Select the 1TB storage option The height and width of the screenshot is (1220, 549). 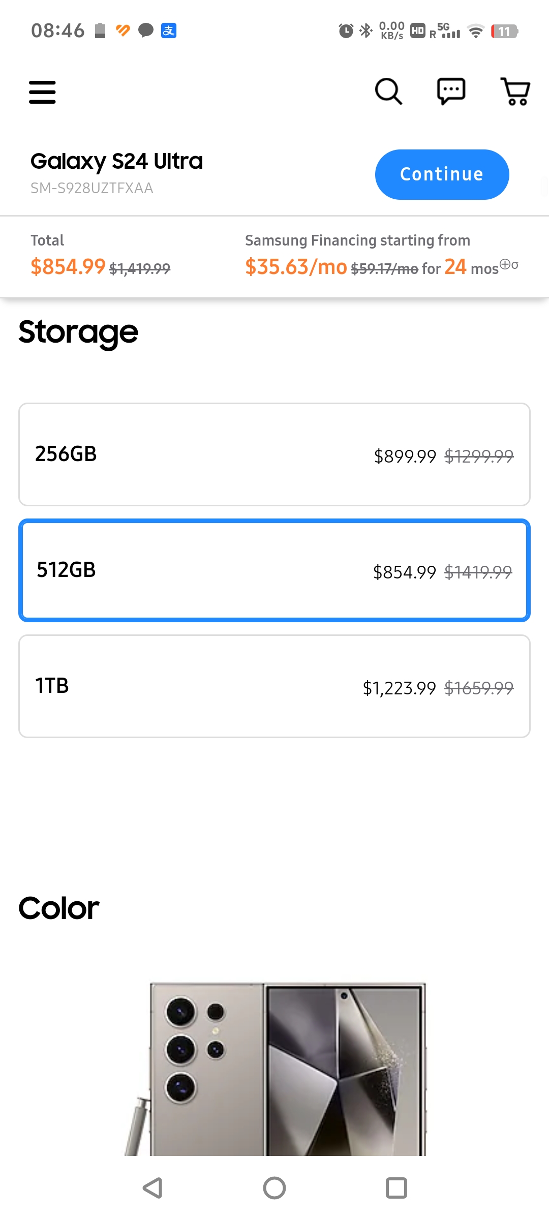point(274,686)
